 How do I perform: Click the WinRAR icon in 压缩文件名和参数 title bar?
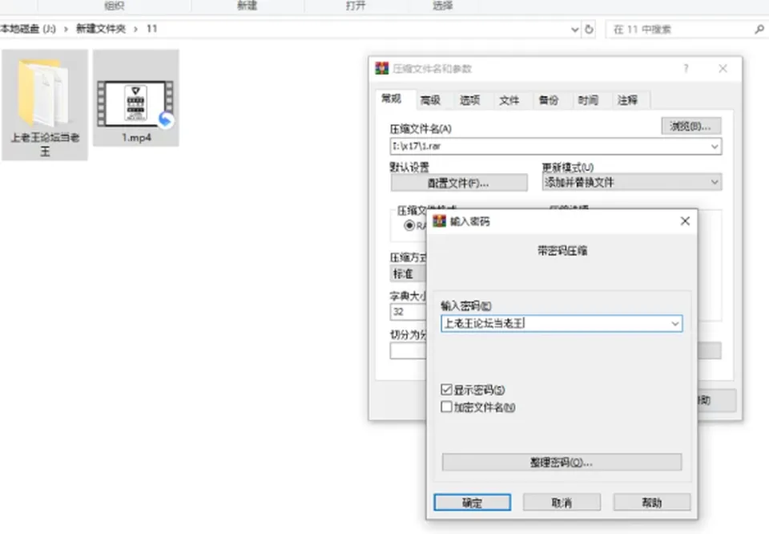click(x=382, y=68)
